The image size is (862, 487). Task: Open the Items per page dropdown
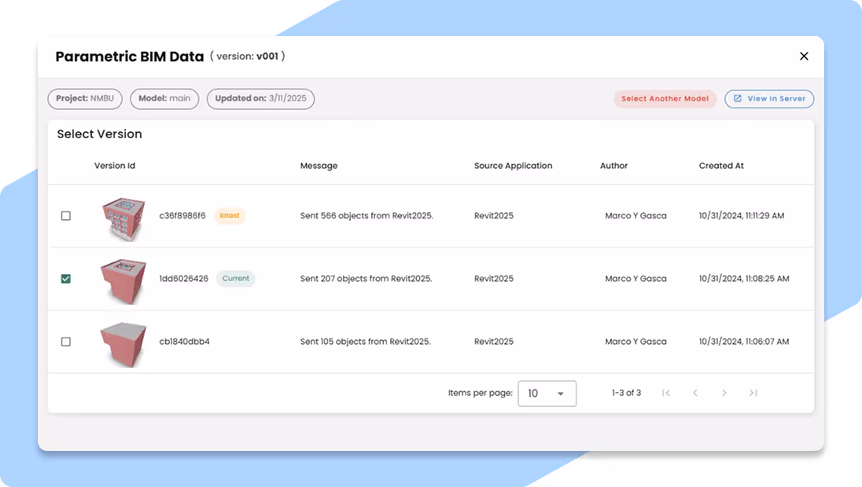click(547, 393)
